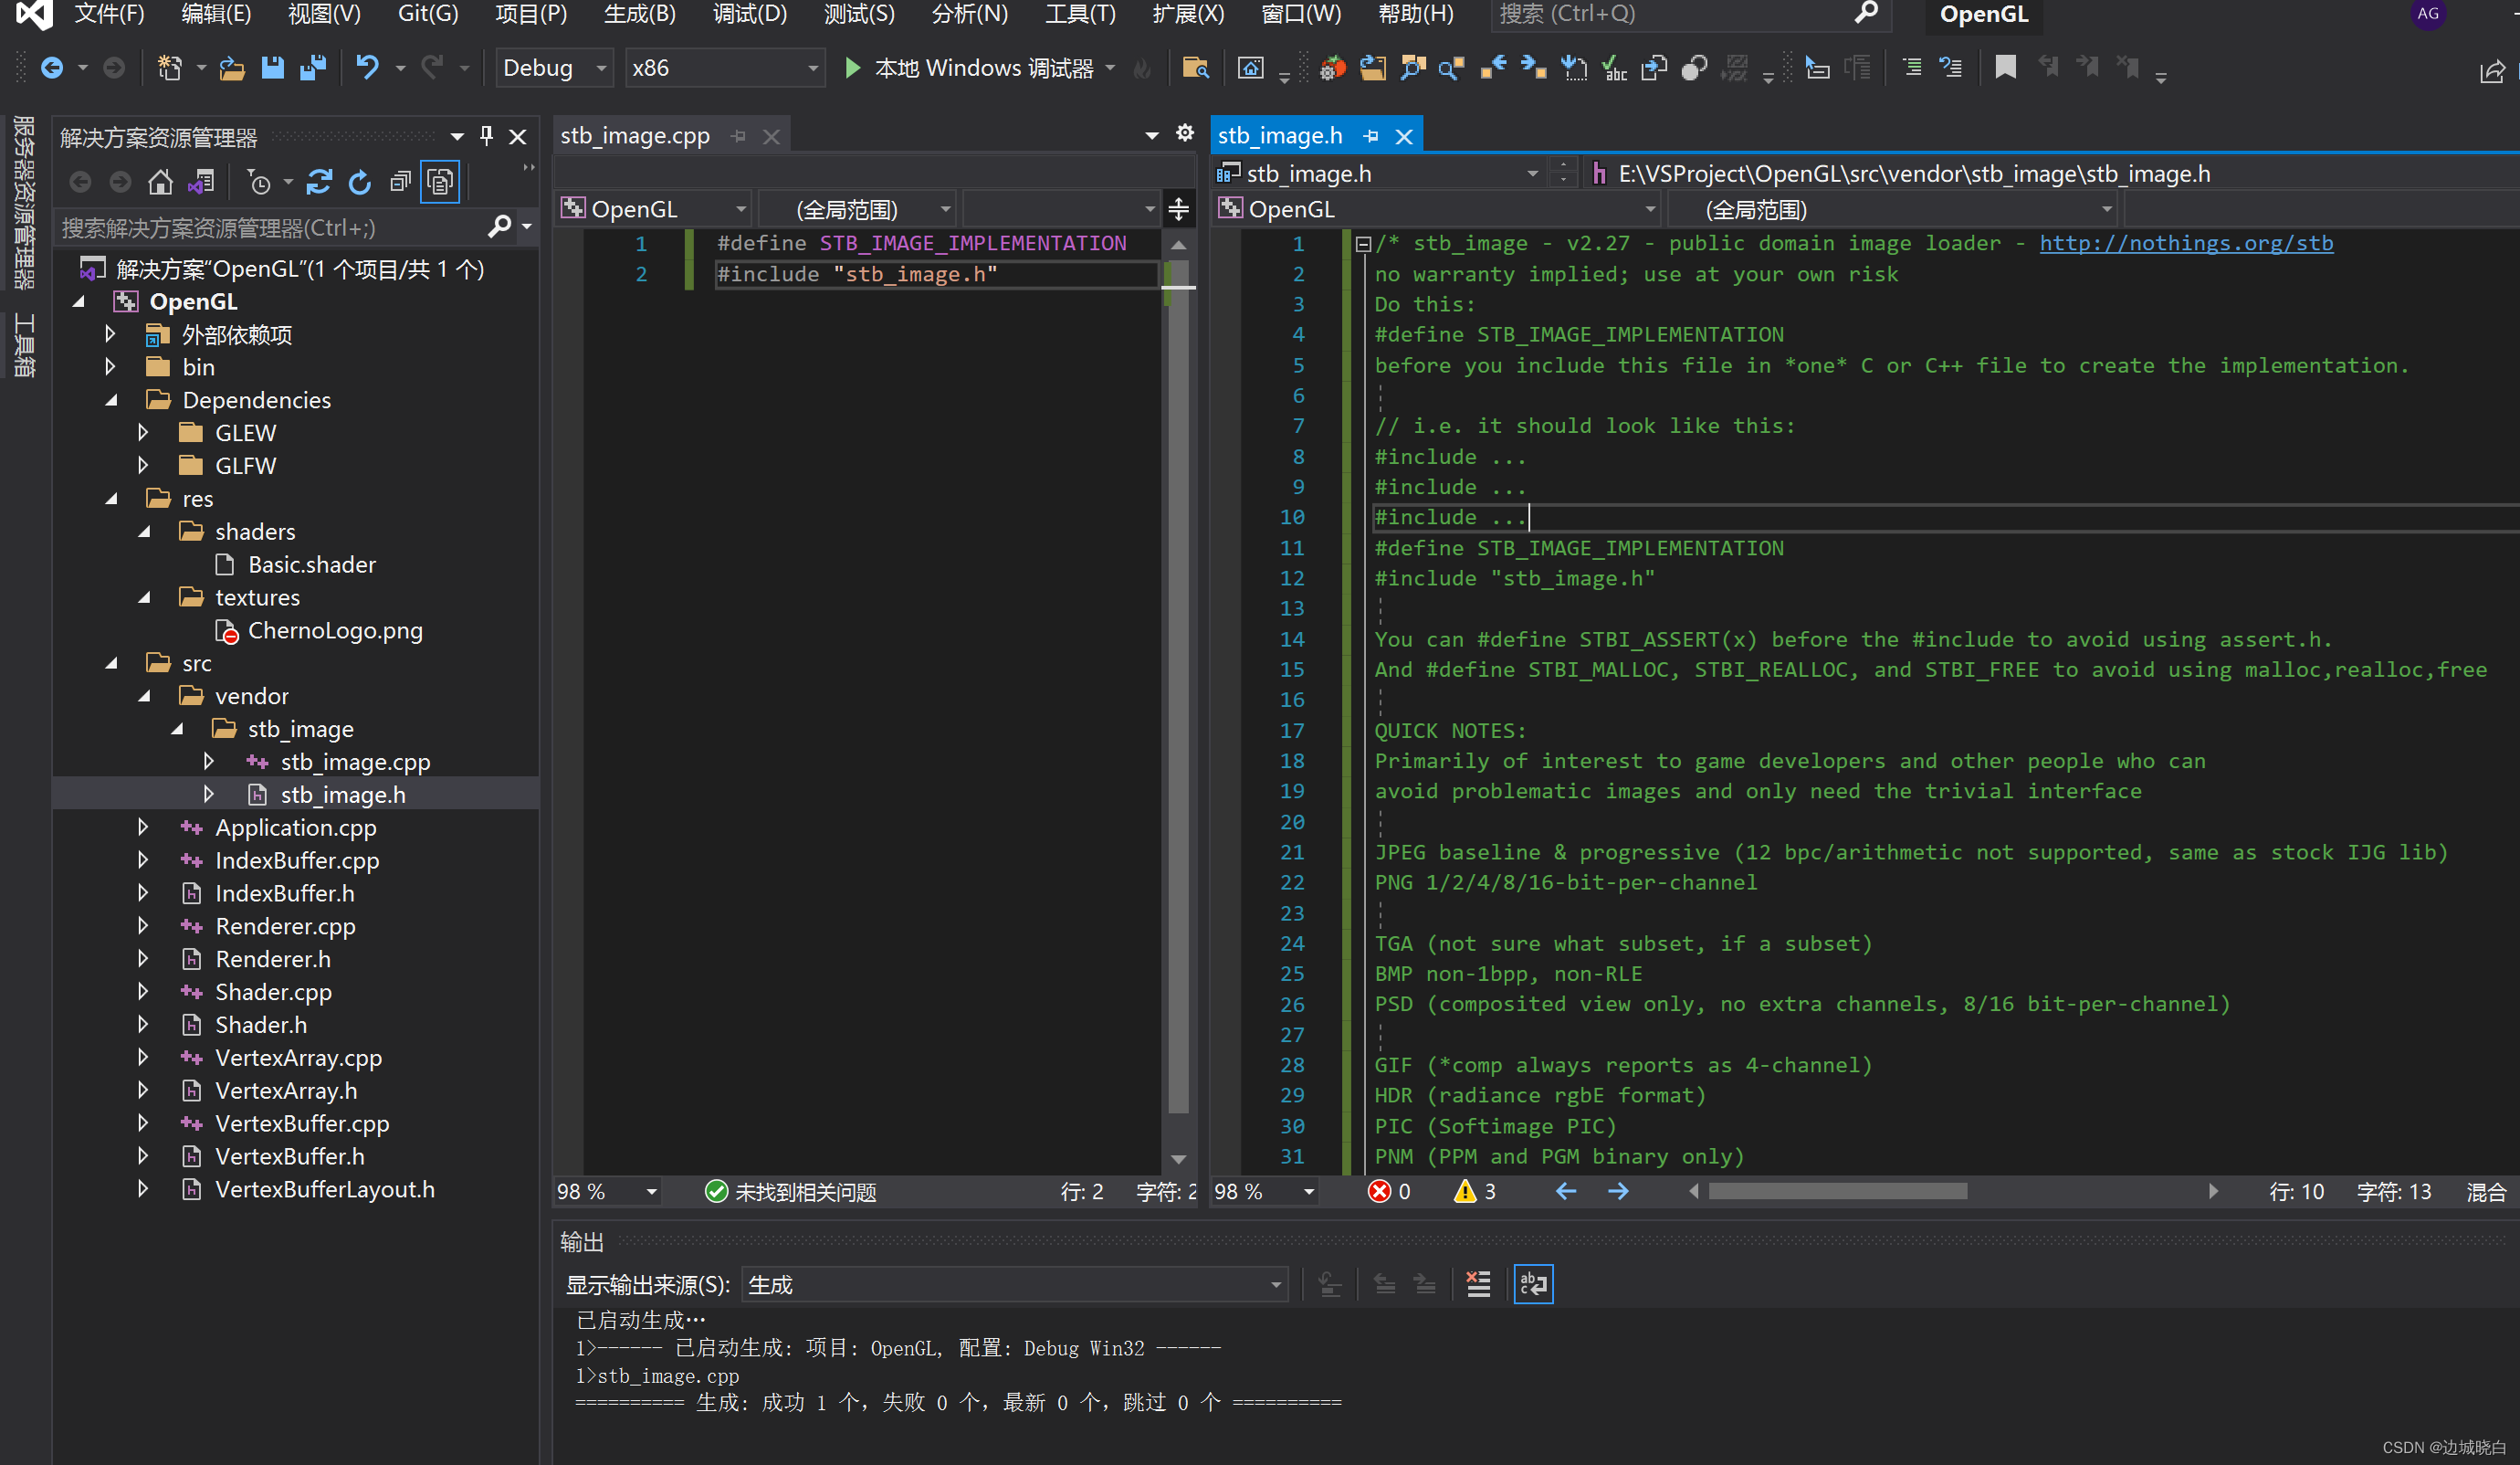Click the Save All toolbar icon
Image resolution: width=2520 pixels, height=1465 pixels.
[x=313, y=68]
